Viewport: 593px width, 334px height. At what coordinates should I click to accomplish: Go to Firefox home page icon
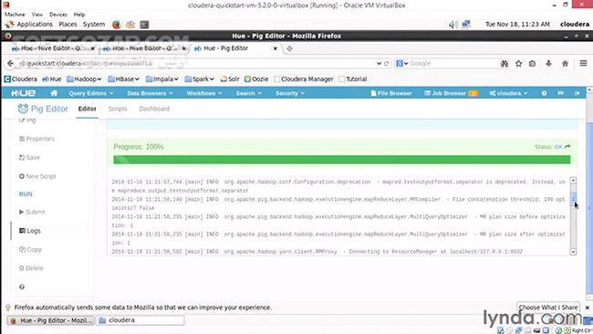tap(565, 64)
